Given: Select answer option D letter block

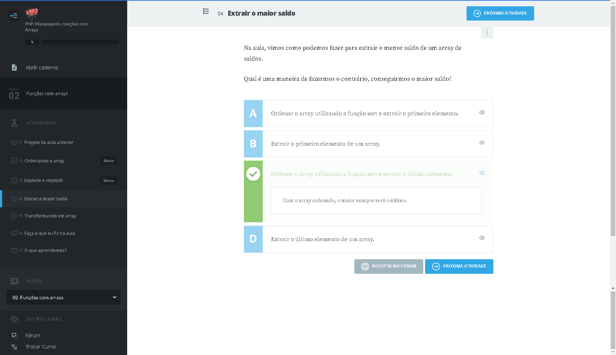Looking at the screenshot, I should 253,239.
